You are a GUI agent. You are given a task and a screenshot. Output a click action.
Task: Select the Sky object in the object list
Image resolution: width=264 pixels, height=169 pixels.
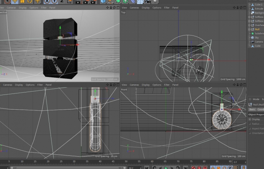(257, 37)
